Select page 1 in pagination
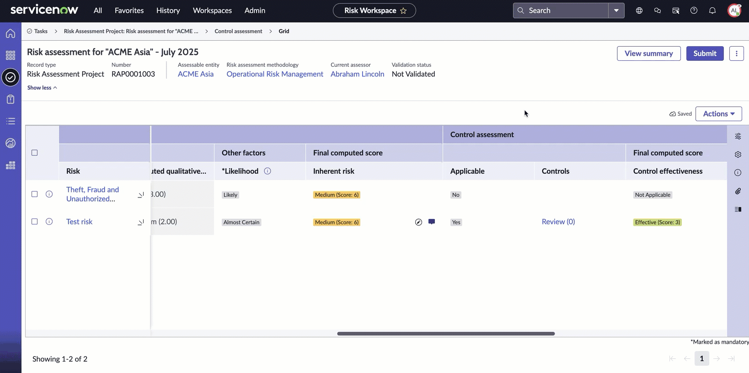Viewport: 749px width, 373px height. (701, 358)
